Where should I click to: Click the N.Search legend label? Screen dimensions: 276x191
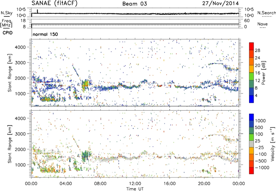coord(267,13)
